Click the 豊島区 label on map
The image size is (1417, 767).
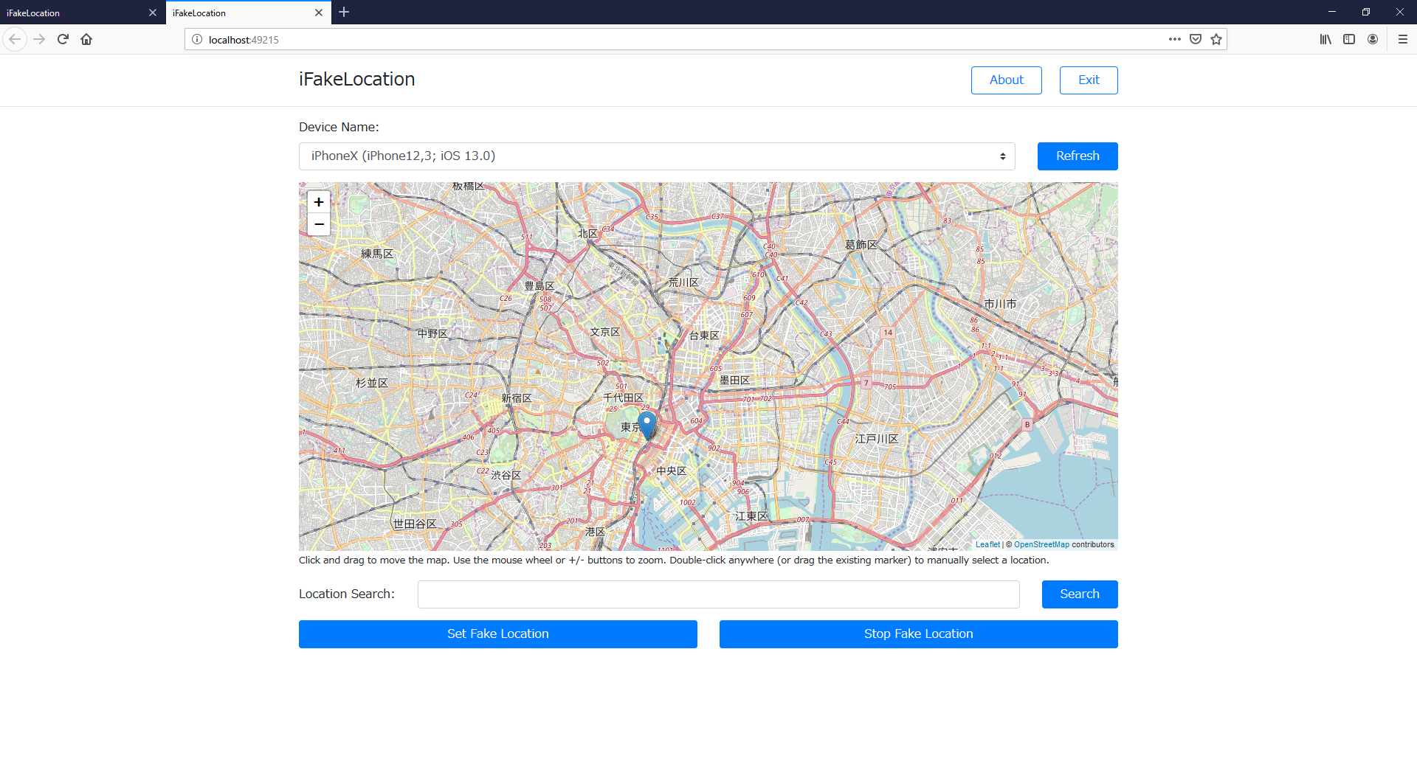539,286
